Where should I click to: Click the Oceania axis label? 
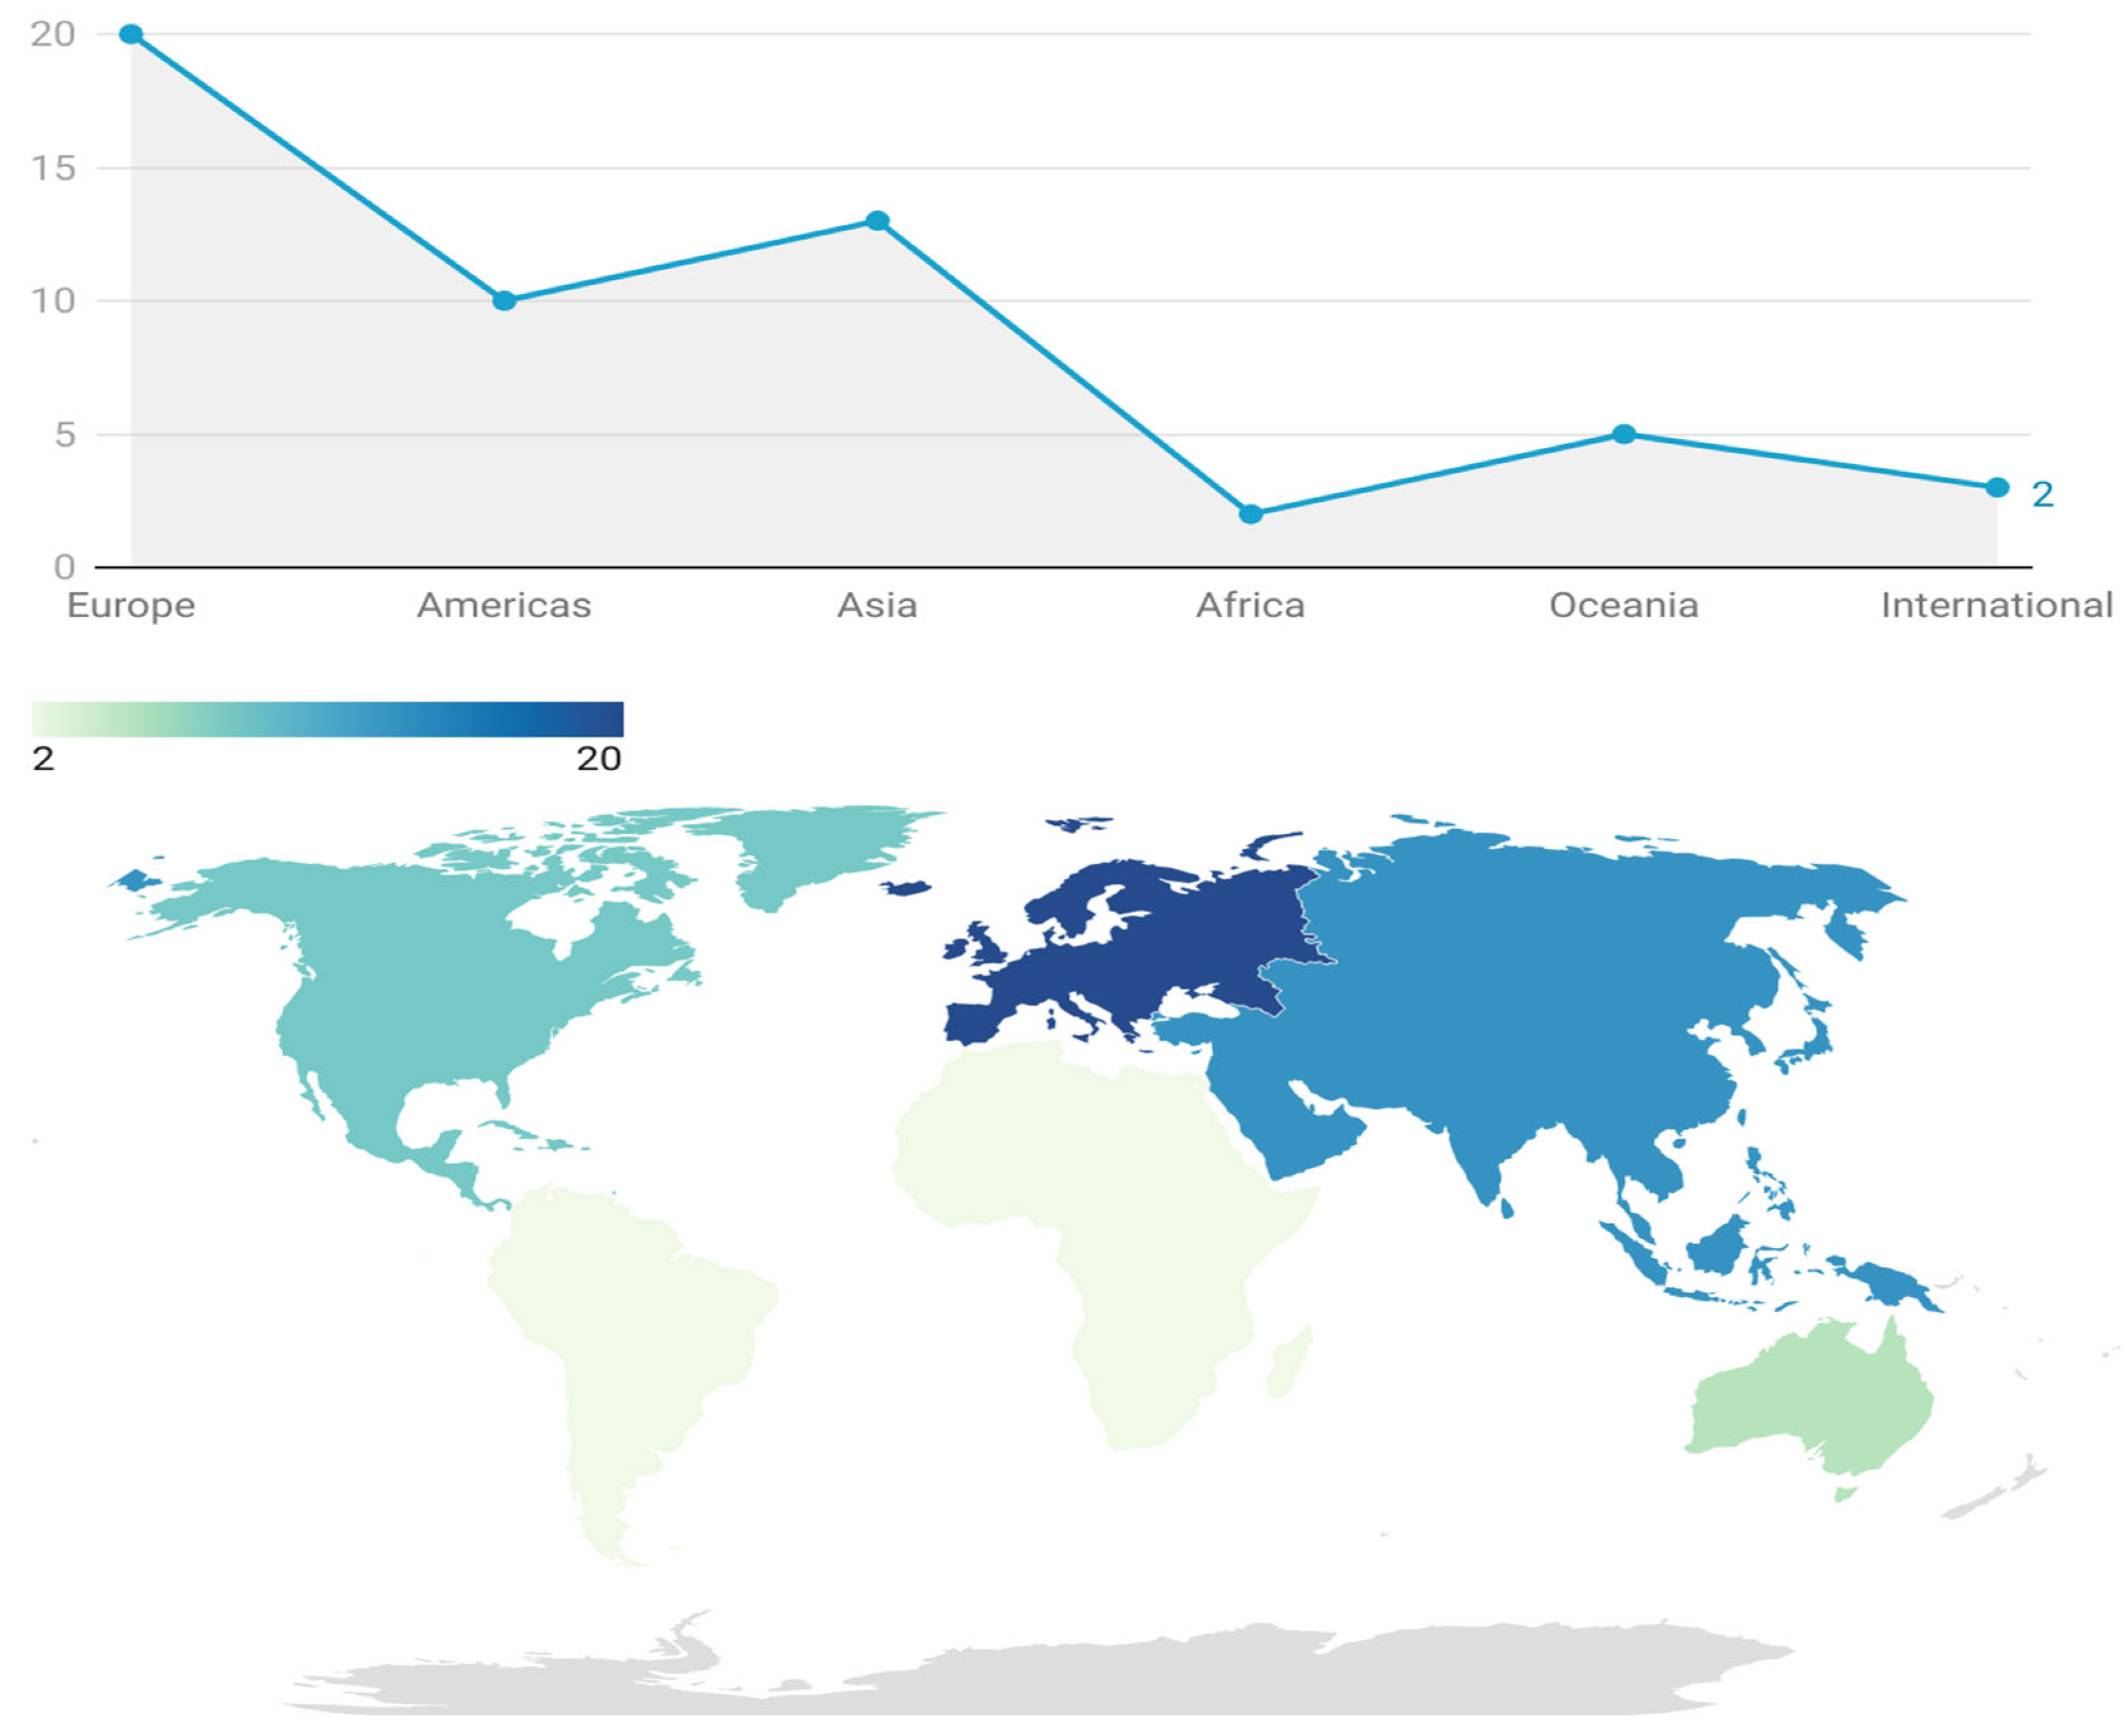(x=1624, y=606)
